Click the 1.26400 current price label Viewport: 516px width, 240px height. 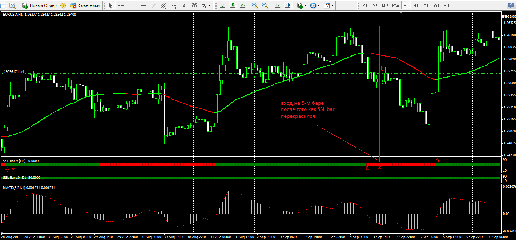click(509, 17)
